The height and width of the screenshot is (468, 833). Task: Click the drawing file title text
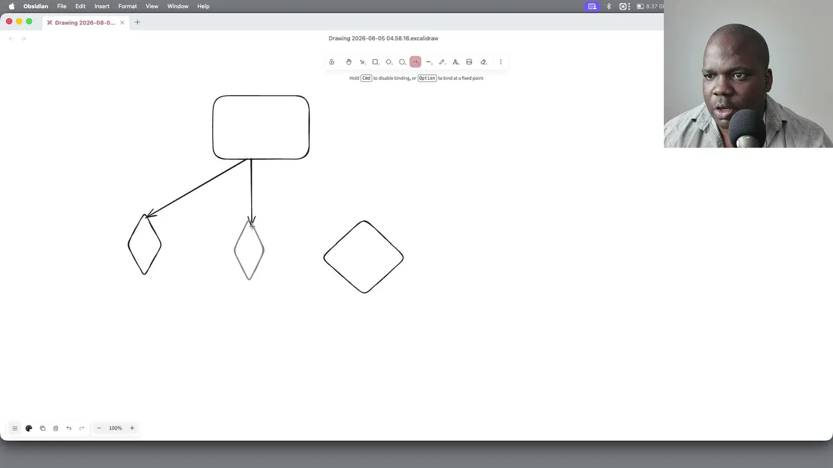(x=383, y=38)
